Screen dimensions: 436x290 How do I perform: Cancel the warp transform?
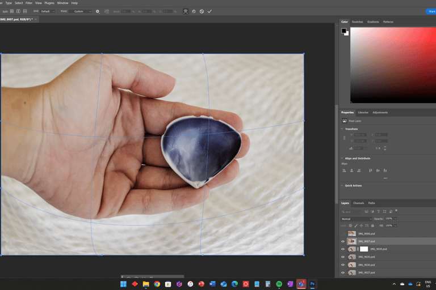click(202, 11)
